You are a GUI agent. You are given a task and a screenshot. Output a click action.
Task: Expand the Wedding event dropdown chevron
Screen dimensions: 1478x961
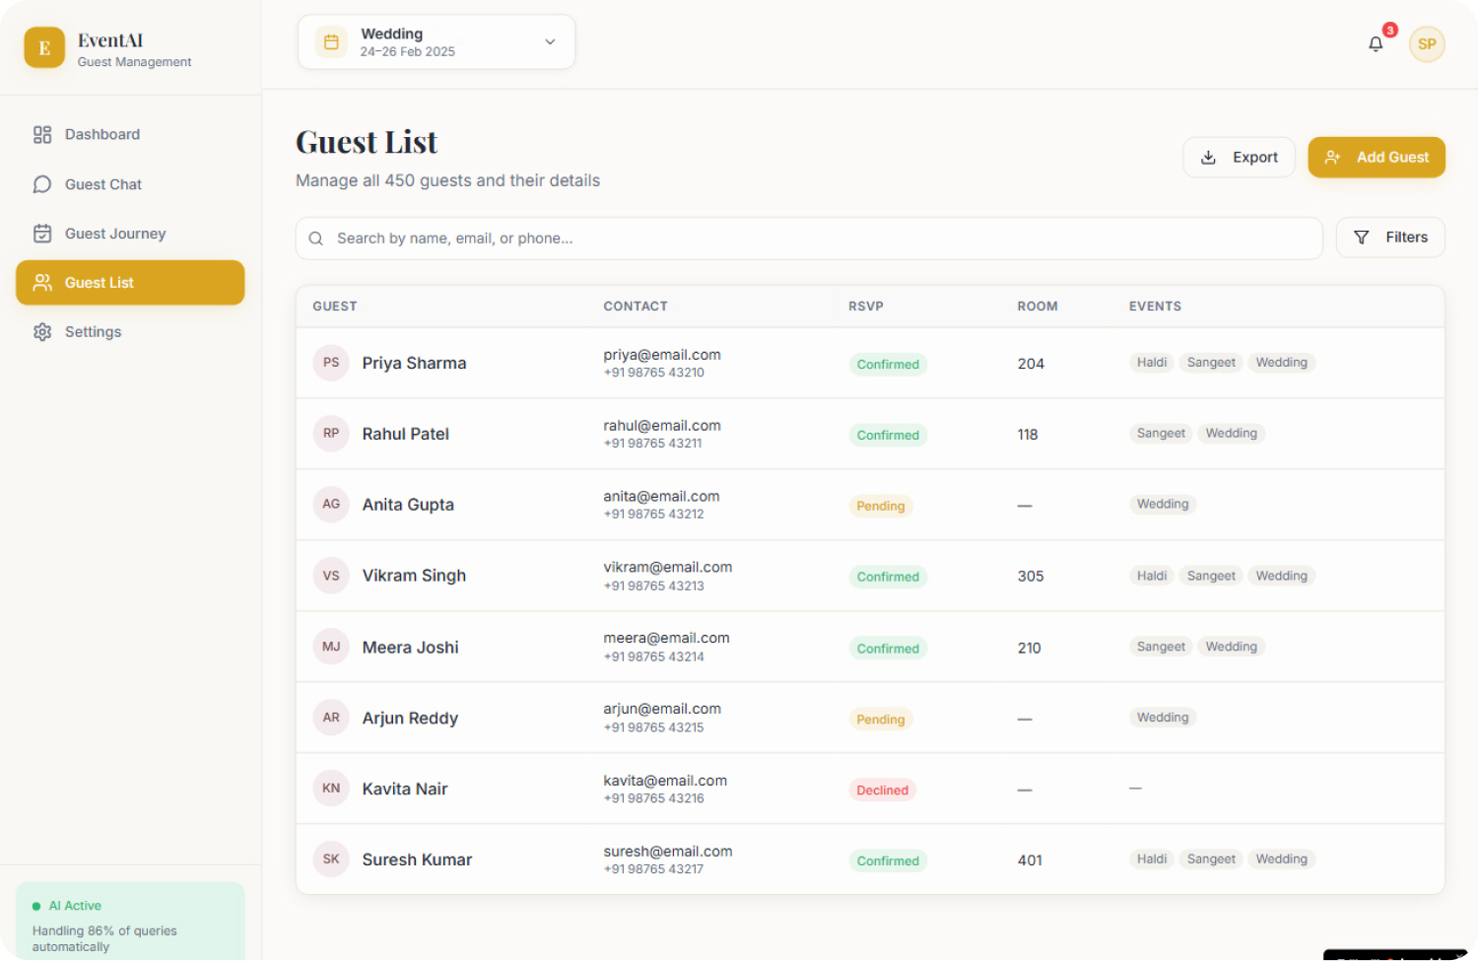click(550, 42)
